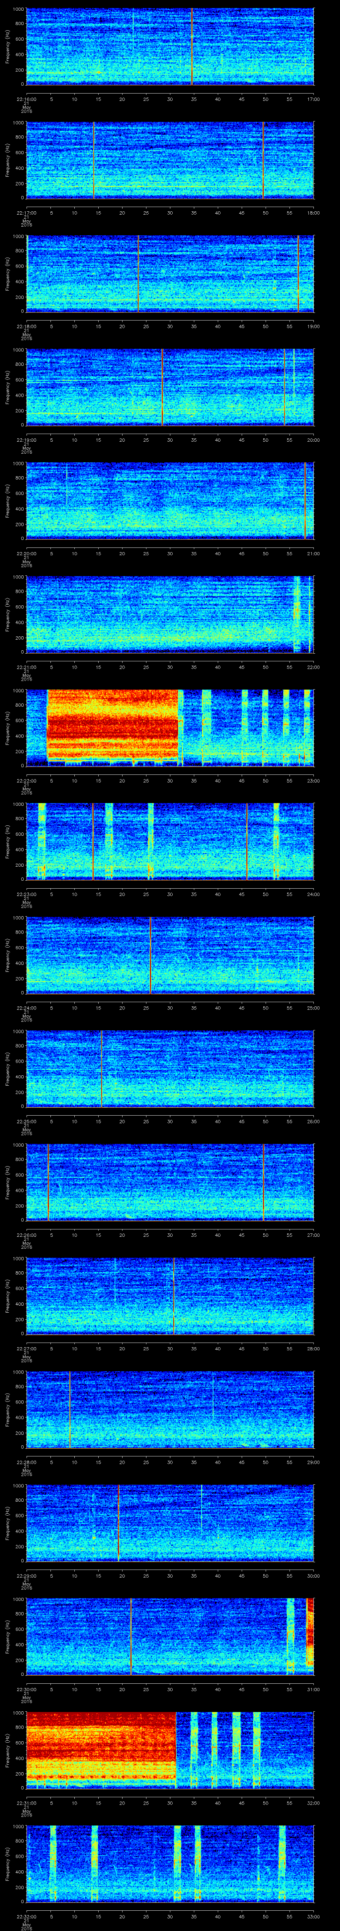Click the 22:19:00 start time label

(27, 440)
